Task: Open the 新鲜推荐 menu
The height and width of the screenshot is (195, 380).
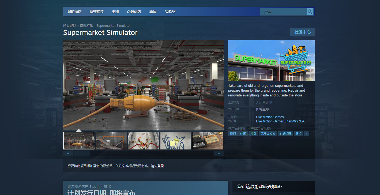Action: [x=97, y=12]
